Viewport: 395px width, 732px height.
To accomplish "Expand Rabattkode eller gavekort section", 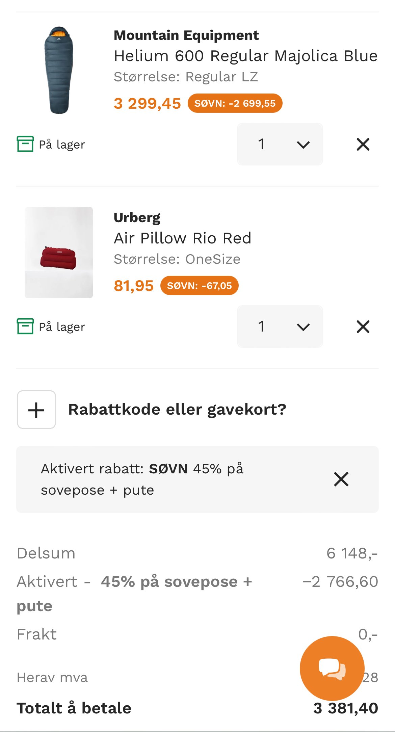I will 177,410.
